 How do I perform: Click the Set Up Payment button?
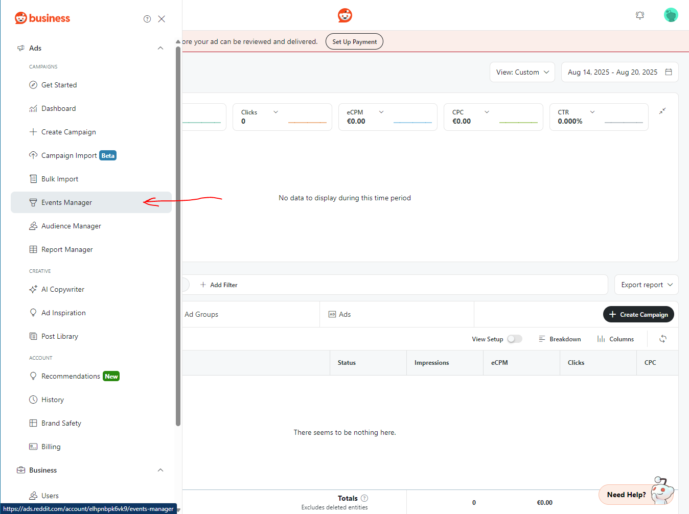[x=354, y=42]
